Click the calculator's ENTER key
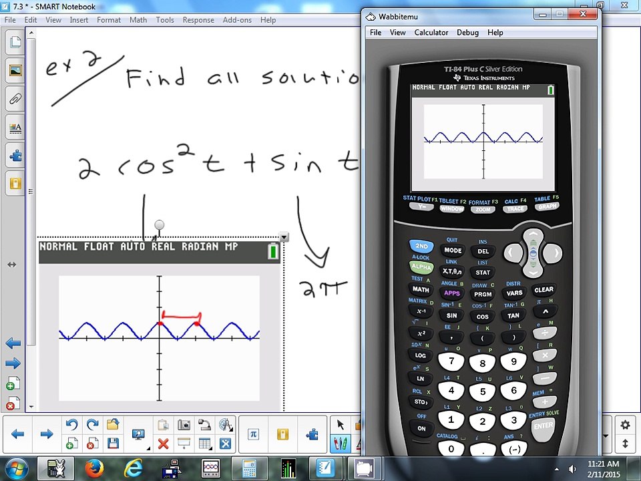Image resolution: width=641 pixels, height=481 pixels. 544,426
